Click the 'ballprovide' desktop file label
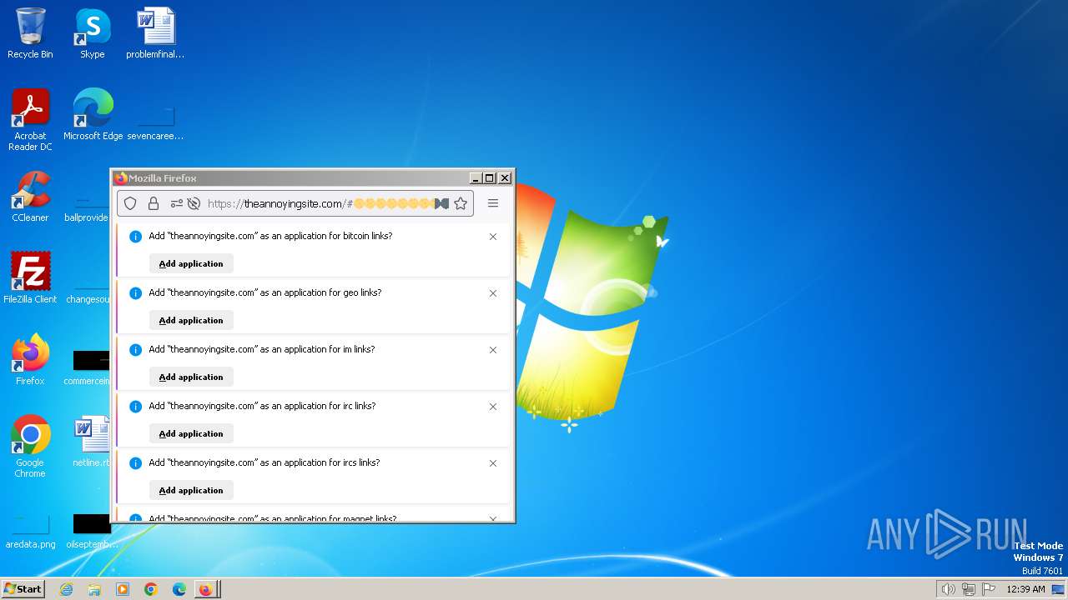 pyautogui.click(x=87, y=217)
